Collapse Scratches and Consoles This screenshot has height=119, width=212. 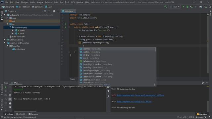[x=5, y=43]
